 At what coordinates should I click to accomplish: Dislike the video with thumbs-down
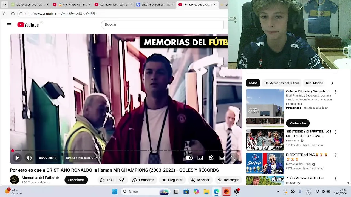click(x=122, y=180)
